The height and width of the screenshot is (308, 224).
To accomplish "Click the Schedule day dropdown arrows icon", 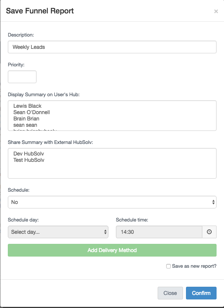I will point(105,232).
